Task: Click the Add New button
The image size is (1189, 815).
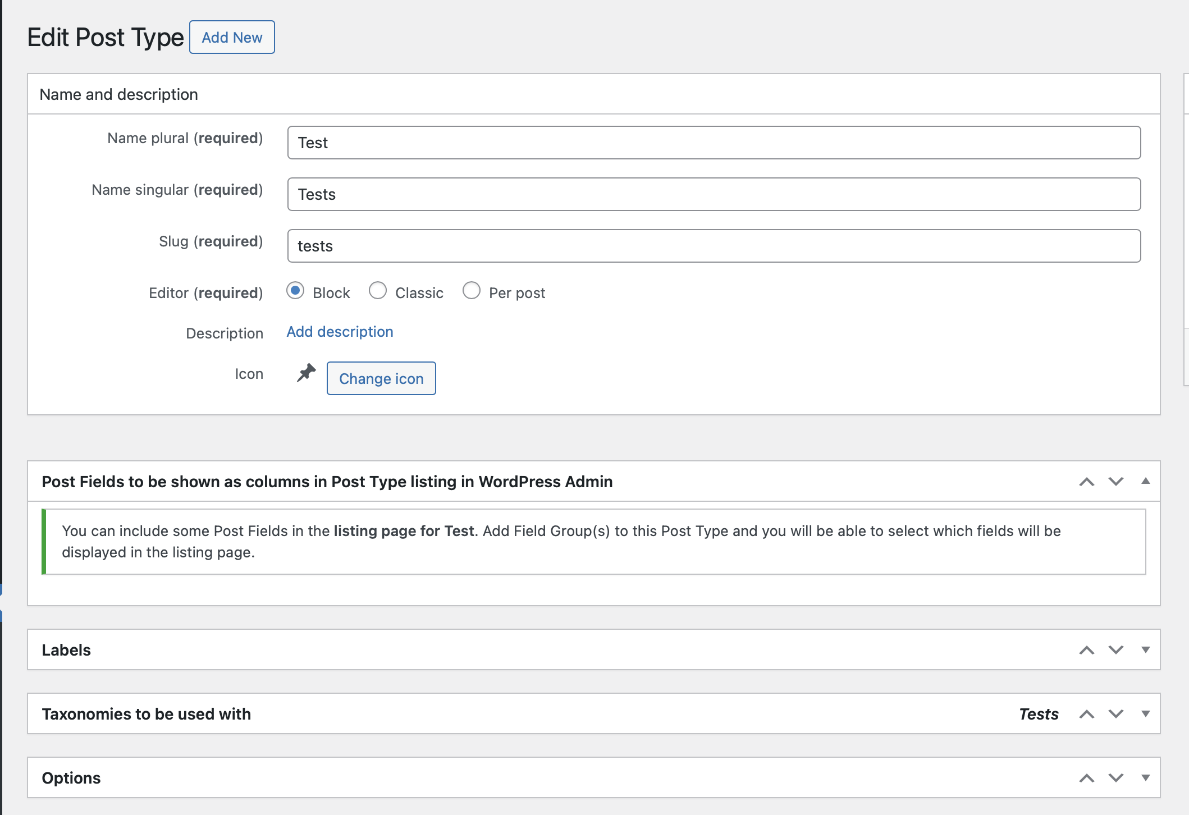Action: click(232, 38)
